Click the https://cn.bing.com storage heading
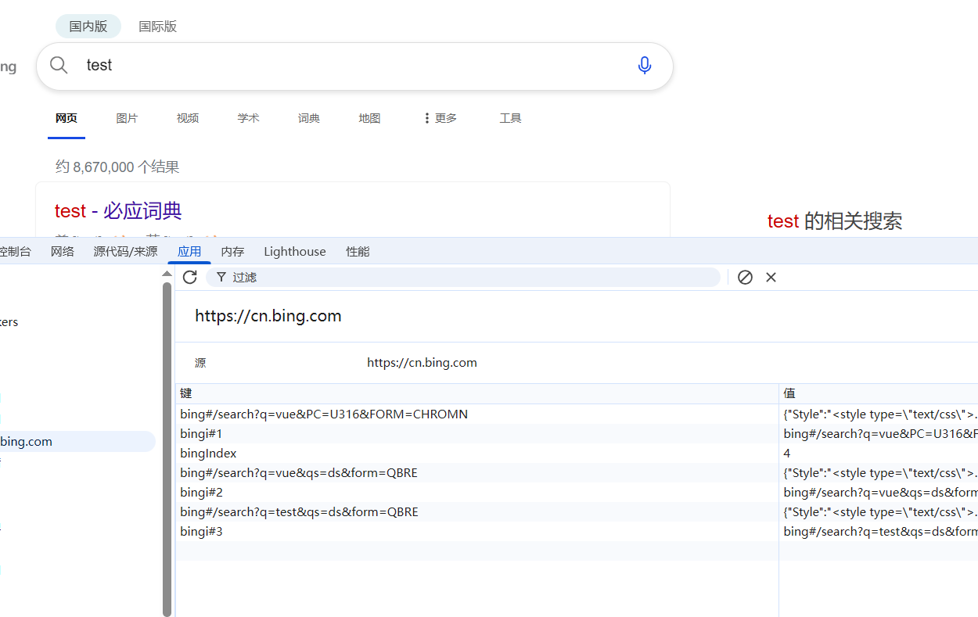978x617 pixels. (268, 316)
